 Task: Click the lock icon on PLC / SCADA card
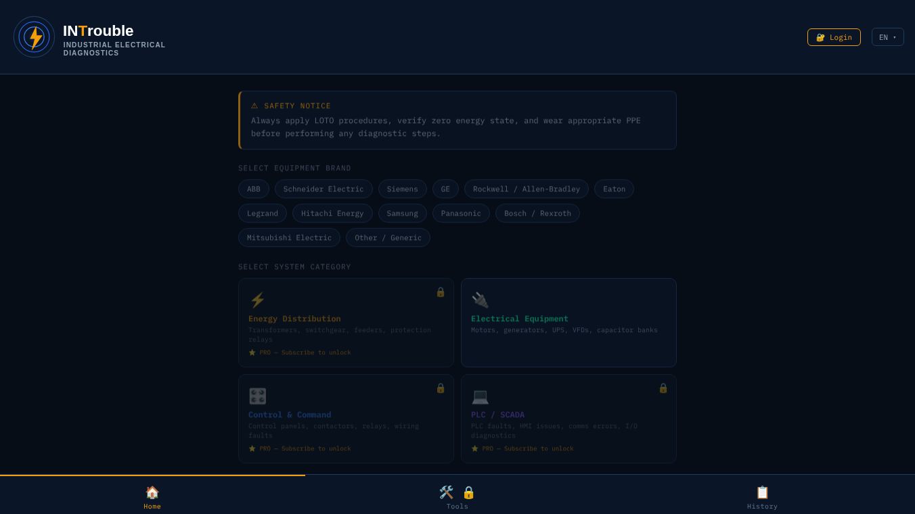(x=663, y=388)
